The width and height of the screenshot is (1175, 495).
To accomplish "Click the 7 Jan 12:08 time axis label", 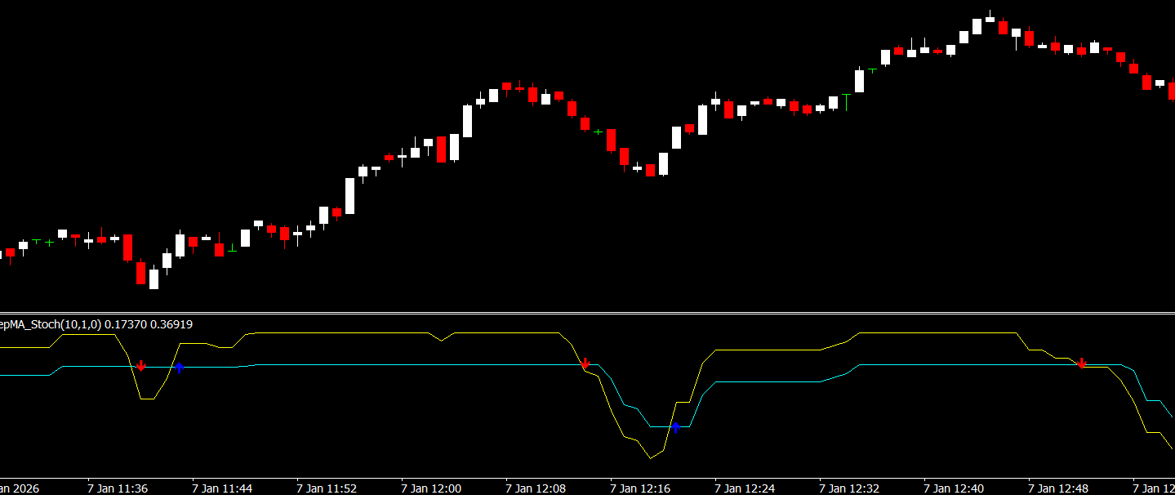I will (536, 488).
